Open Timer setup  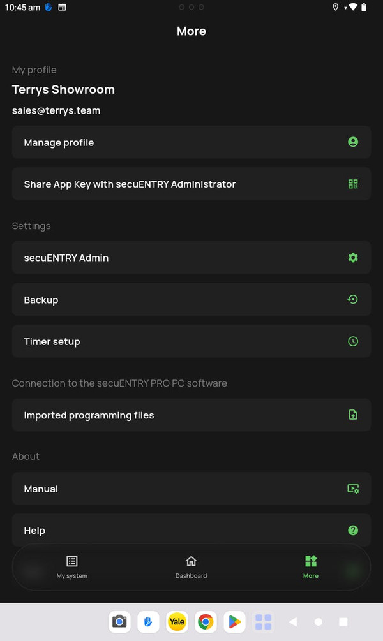pos(191,341)
